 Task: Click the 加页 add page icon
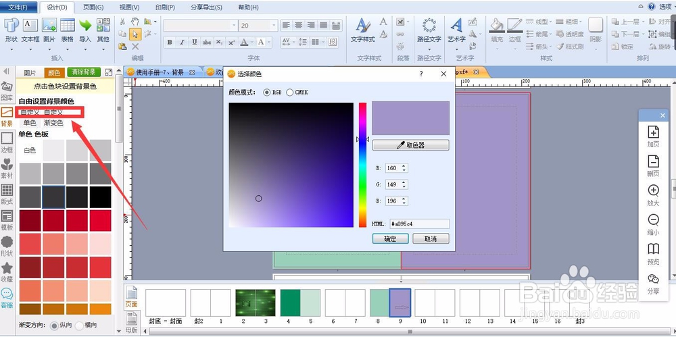point(653,136)
